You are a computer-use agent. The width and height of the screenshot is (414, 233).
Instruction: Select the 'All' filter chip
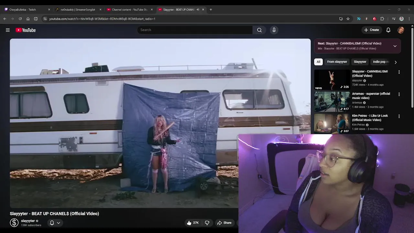[x=318, y=62]
